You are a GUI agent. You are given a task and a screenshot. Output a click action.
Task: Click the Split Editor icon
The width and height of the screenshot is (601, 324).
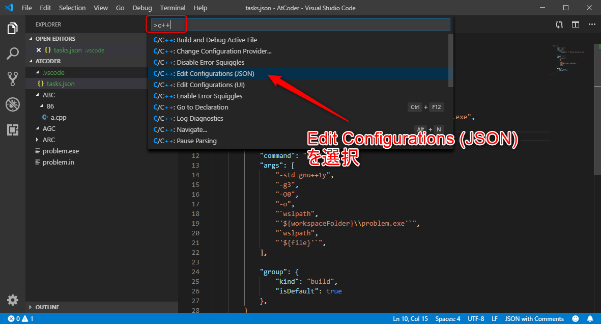(576, 24)
